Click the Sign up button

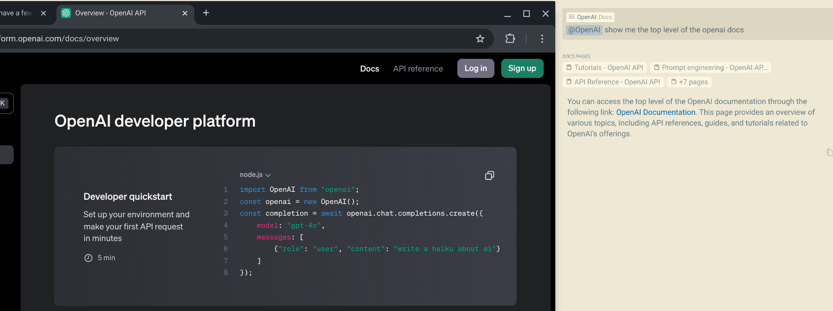[522, 68]
